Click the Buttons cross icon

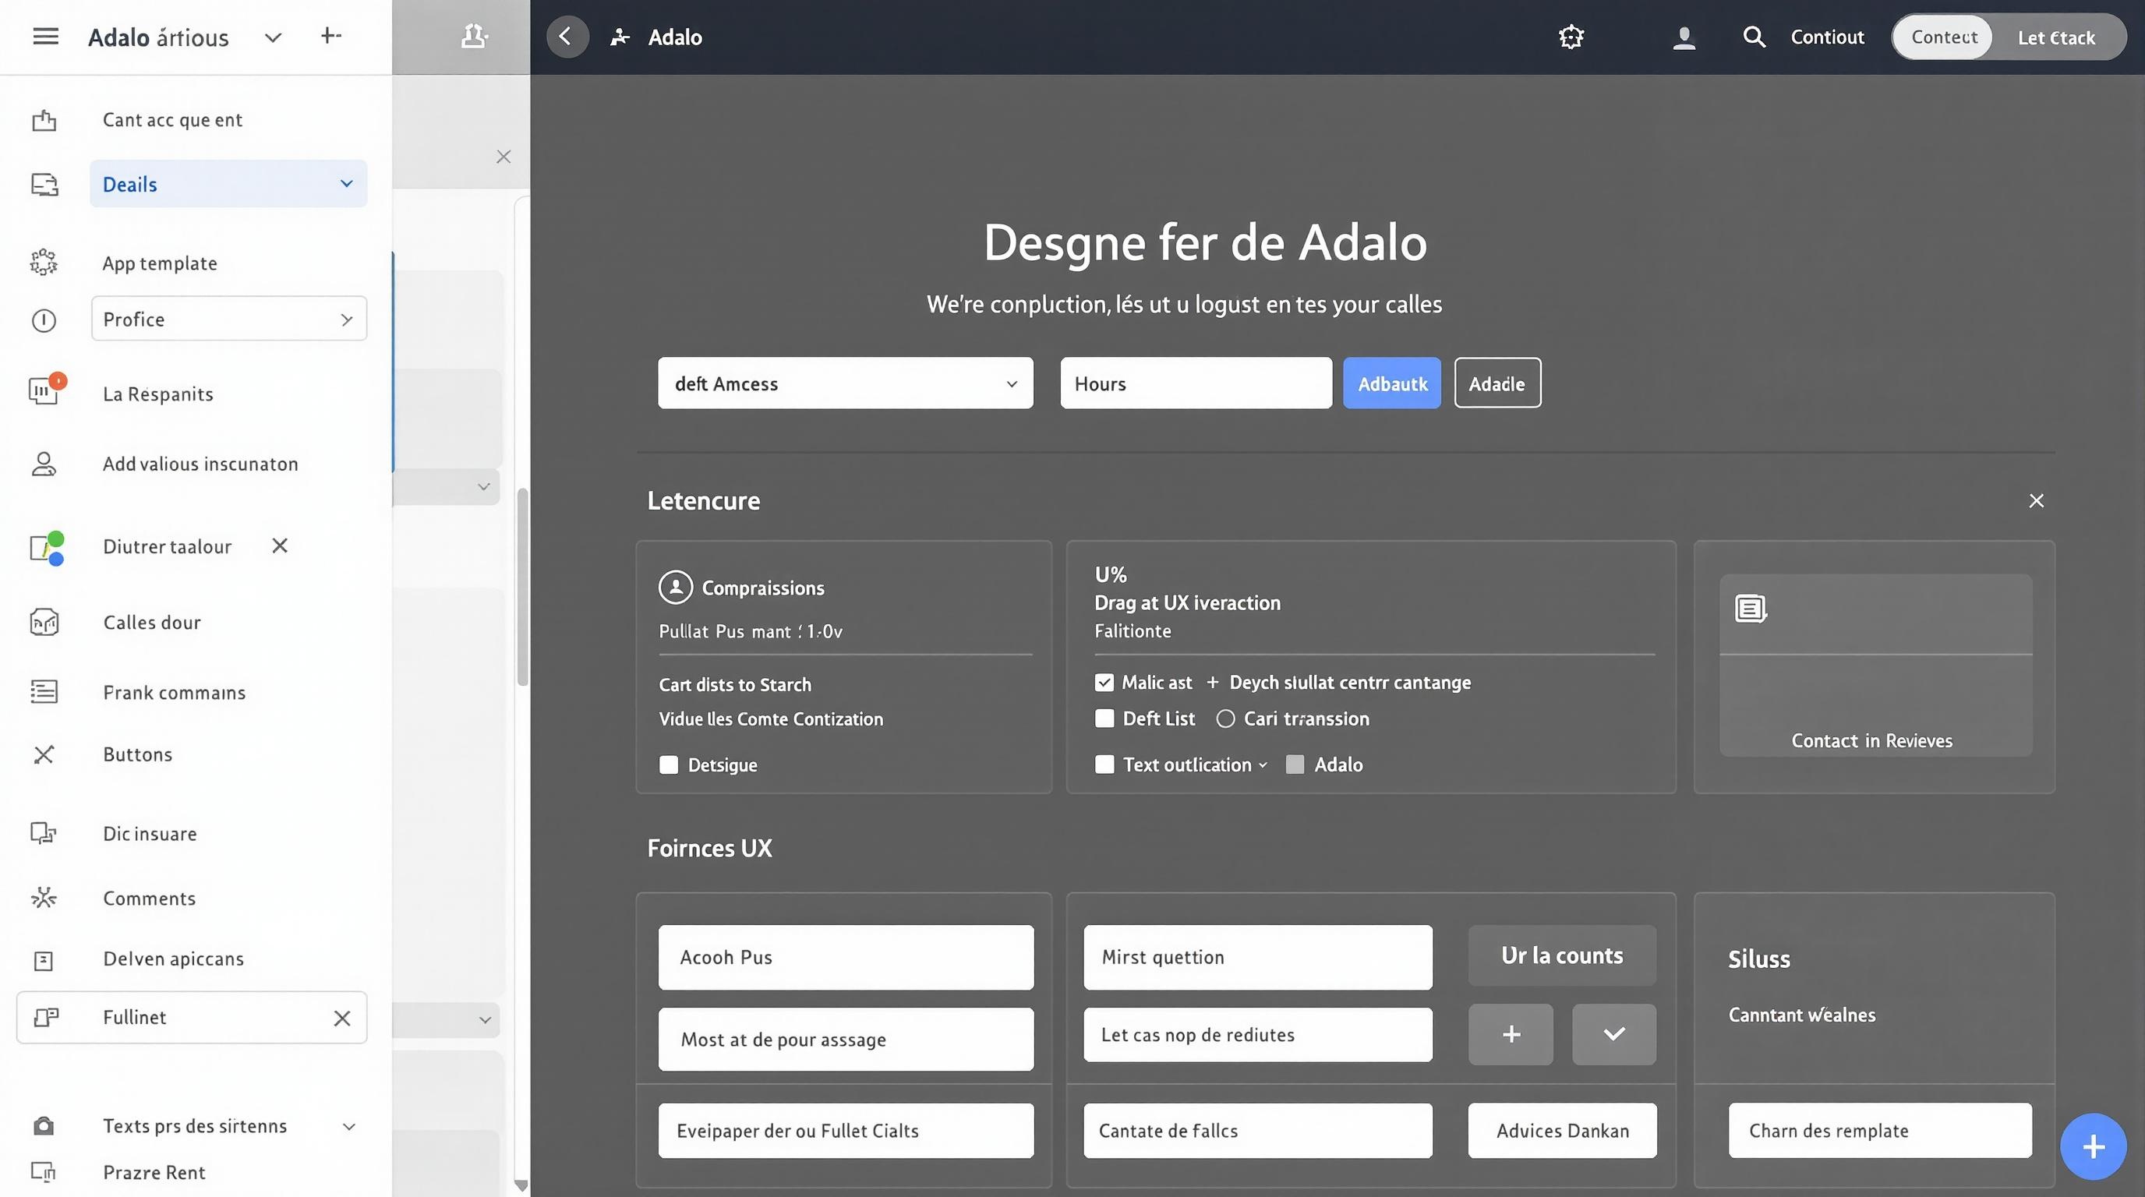(44, 754)
